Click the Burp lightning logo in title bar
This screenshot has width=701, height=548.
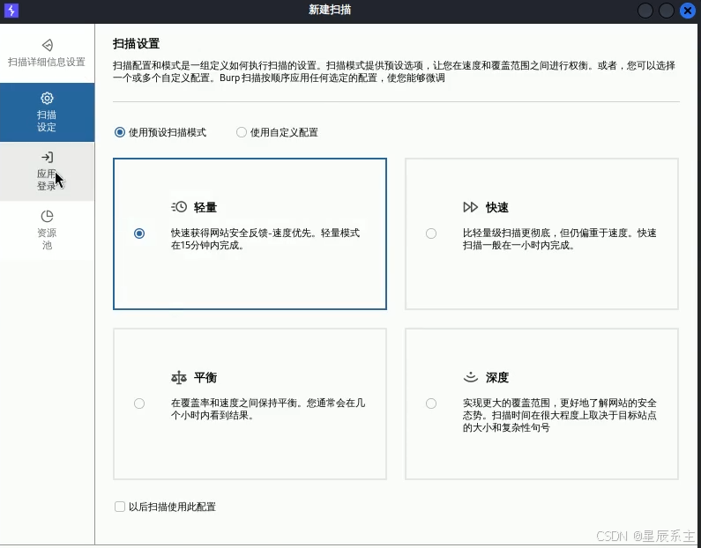coord(11,11)
